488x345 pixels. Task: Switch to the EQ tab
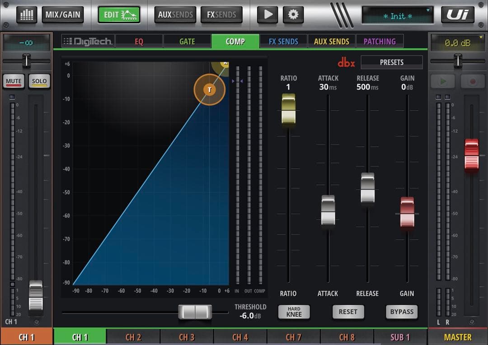point(139,42)
